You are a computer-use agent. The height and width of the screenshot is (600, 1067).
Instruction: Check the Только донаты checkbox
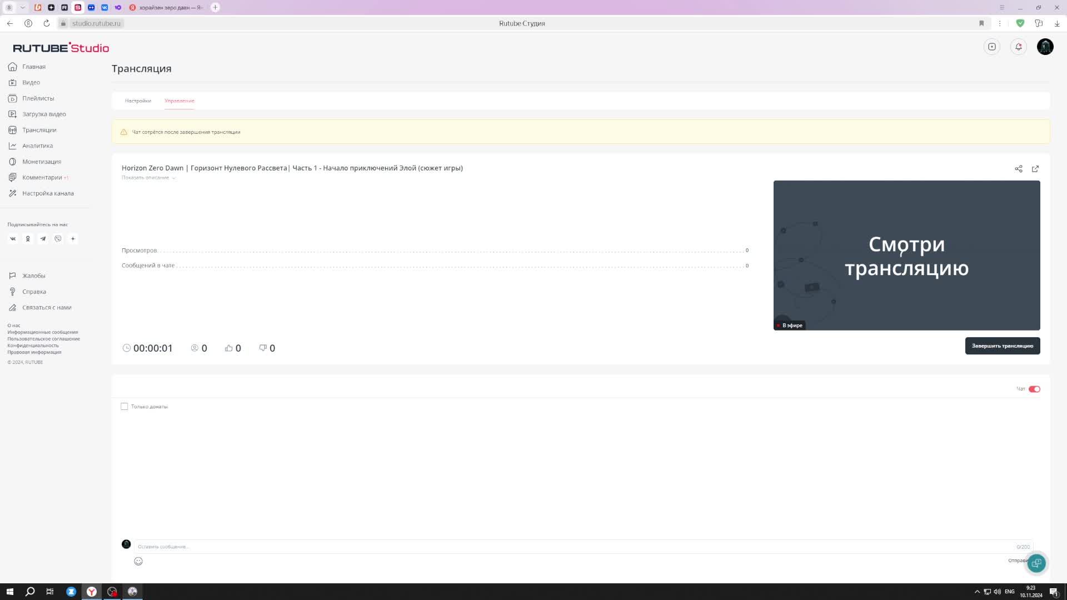point(124,407)
